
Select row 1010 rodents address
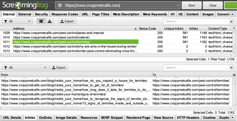point(75,37)
